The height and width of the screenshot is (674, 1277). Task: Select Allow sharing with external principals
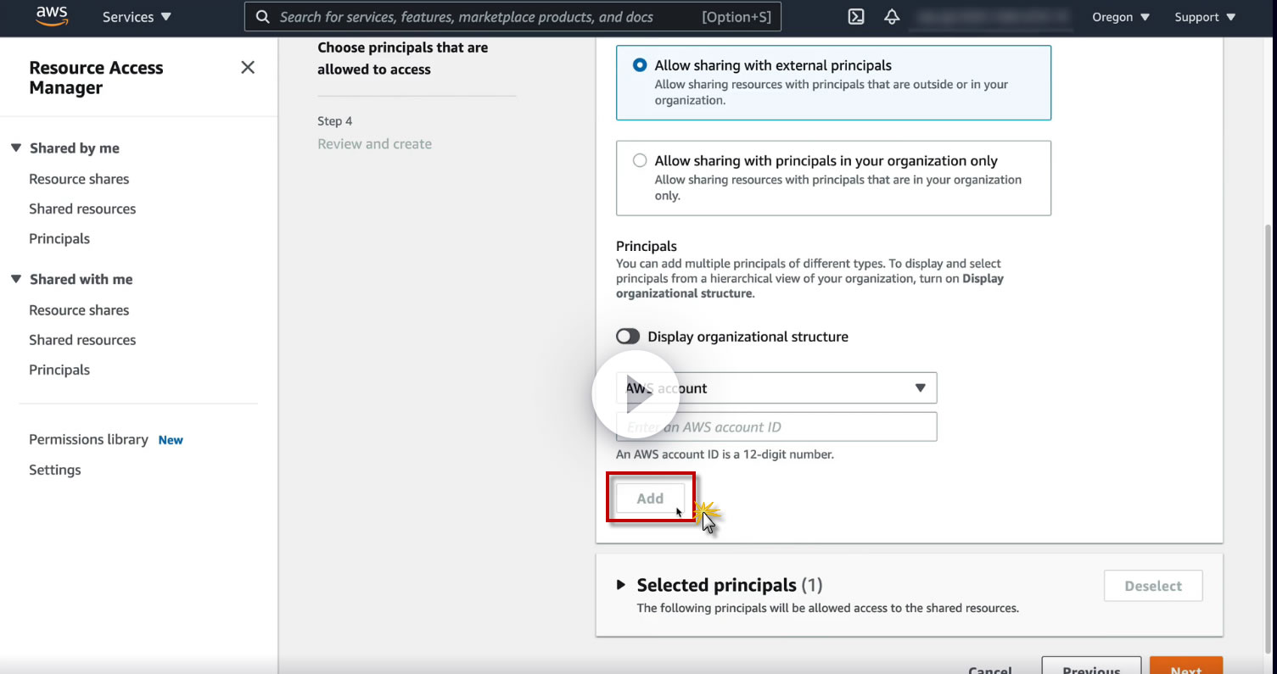(x=640, y=65)
